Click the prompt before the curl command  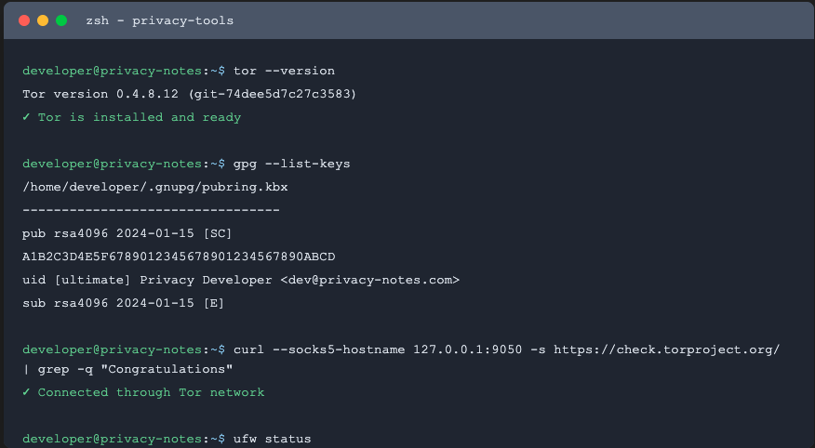[x=124, y=349]
